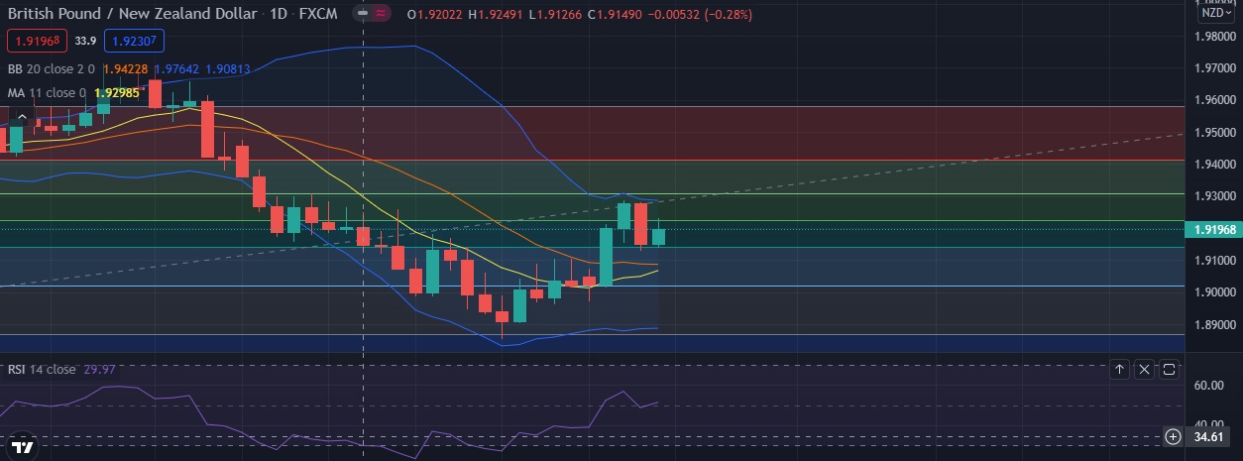Click the change value −0.00532 (−0.28%)
Screen dimensions: 1243x461
700,15
